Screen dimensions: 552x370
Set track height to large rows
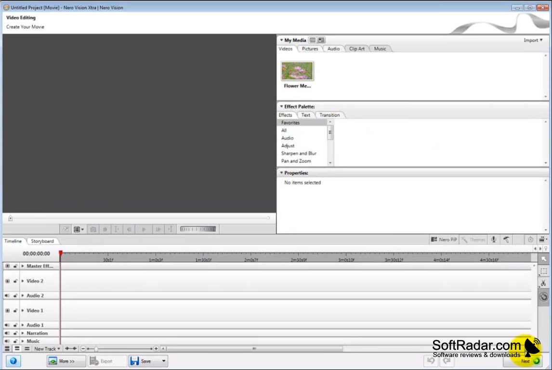pyautogui.click(x=7, y=348)
